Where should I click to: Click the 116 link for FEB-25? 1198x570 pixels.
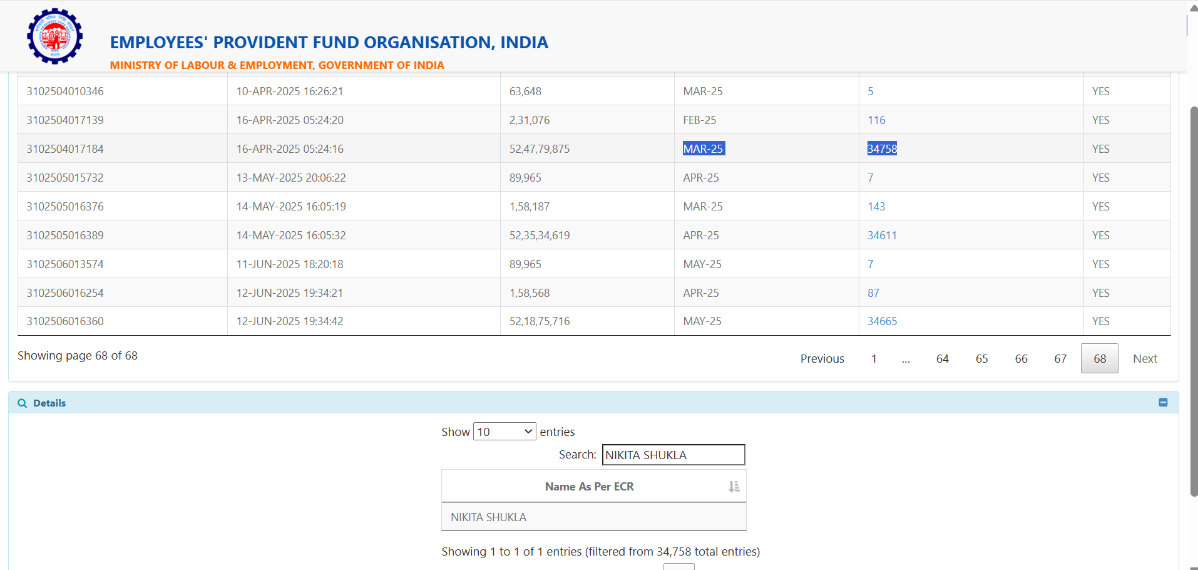click(876, 120)
